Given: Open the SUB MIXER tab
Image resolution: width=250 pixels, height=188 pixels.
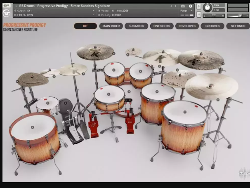Looking at the screenshot, I should point(136,26).
